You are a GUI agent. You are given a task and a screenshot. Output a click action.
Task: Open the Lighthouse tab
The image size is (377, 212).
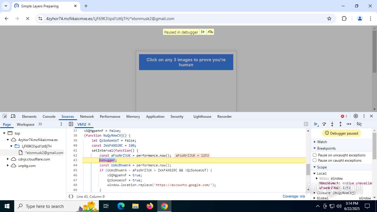(x=202, y=117)
